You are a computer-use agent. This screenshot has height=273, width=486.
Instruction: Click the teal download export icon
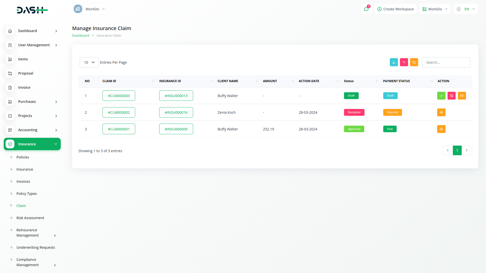(394, 62)
